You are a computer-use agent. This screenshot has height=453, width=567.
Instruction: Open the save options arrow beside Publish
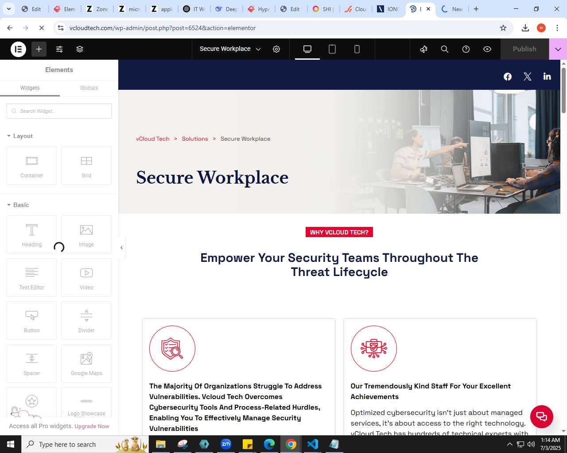click(558, 49)
